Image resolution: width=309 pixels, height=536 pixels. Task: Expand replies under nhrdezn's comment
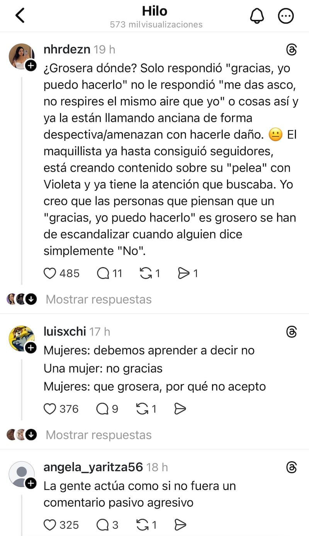click(98, 299)
